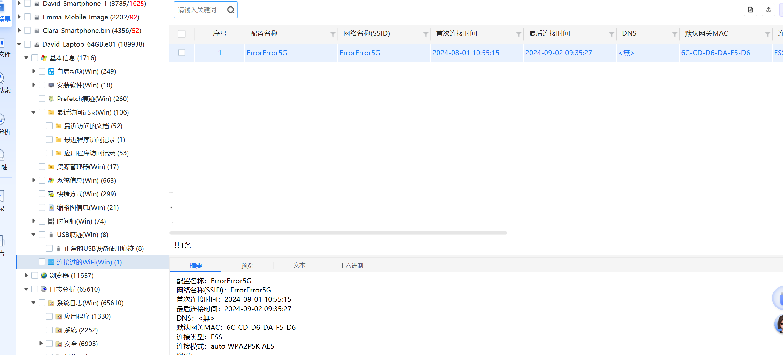Click the 连接过的WiFi(Win) icon
The height and width of the screenshot is (355, 783).
click(51, 262)
